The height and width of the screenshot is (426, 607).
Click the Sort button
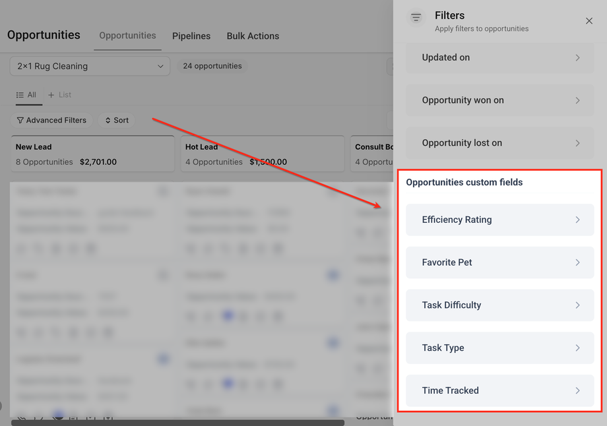click(117, 120)
